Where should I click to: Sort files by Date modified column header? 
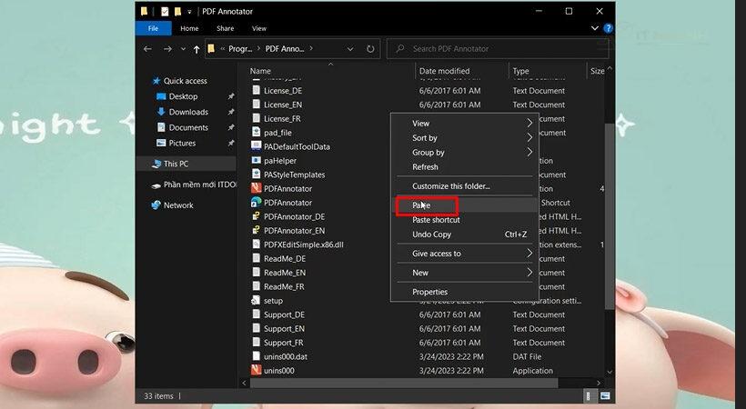444,71
